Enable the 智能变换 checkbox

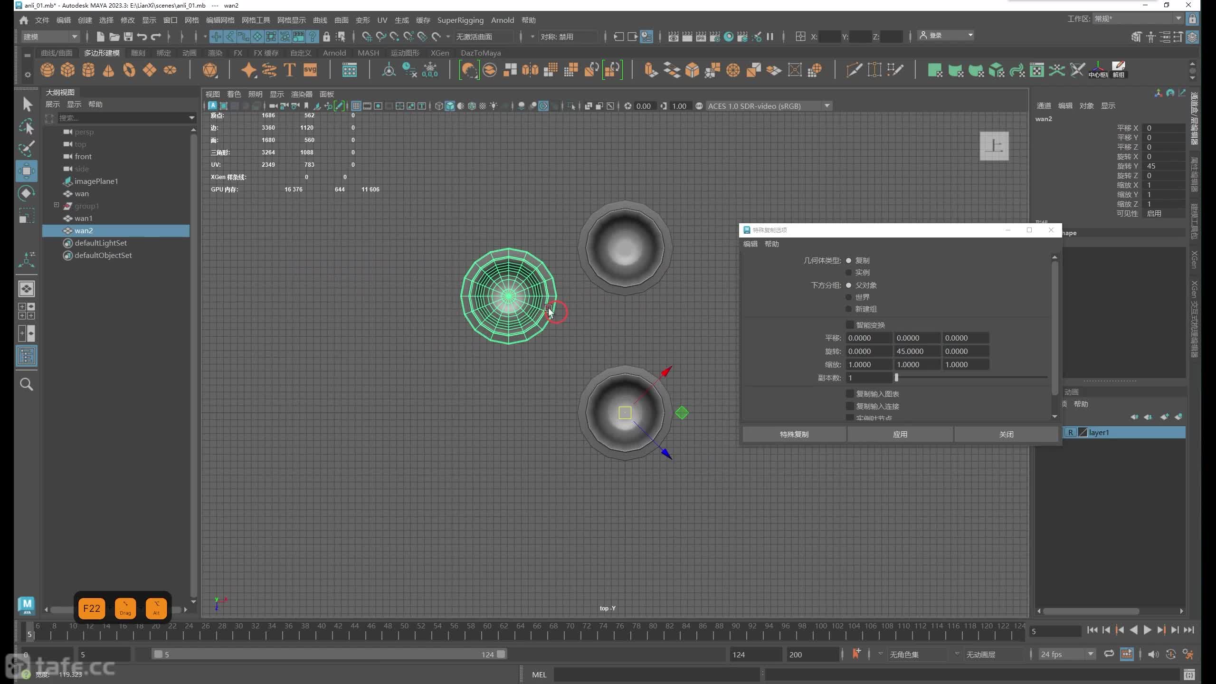pyautogui.click(x=850, y=325)
